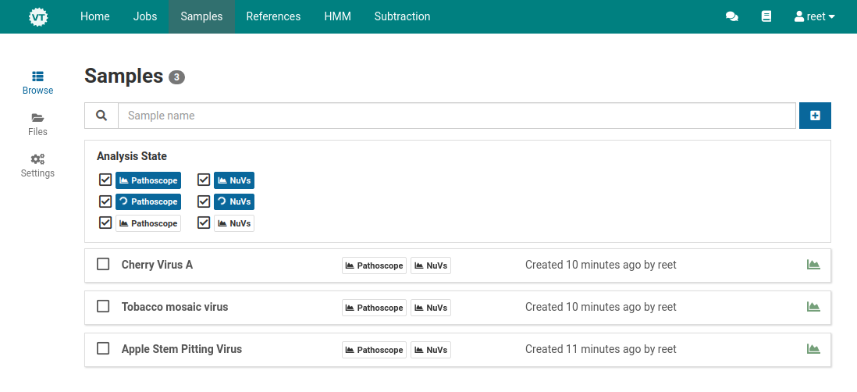The height and width of the screenshot is (392, 857).
Task: Open the Apple Stem Pitting Virus sample
Action: coord(182,349)
